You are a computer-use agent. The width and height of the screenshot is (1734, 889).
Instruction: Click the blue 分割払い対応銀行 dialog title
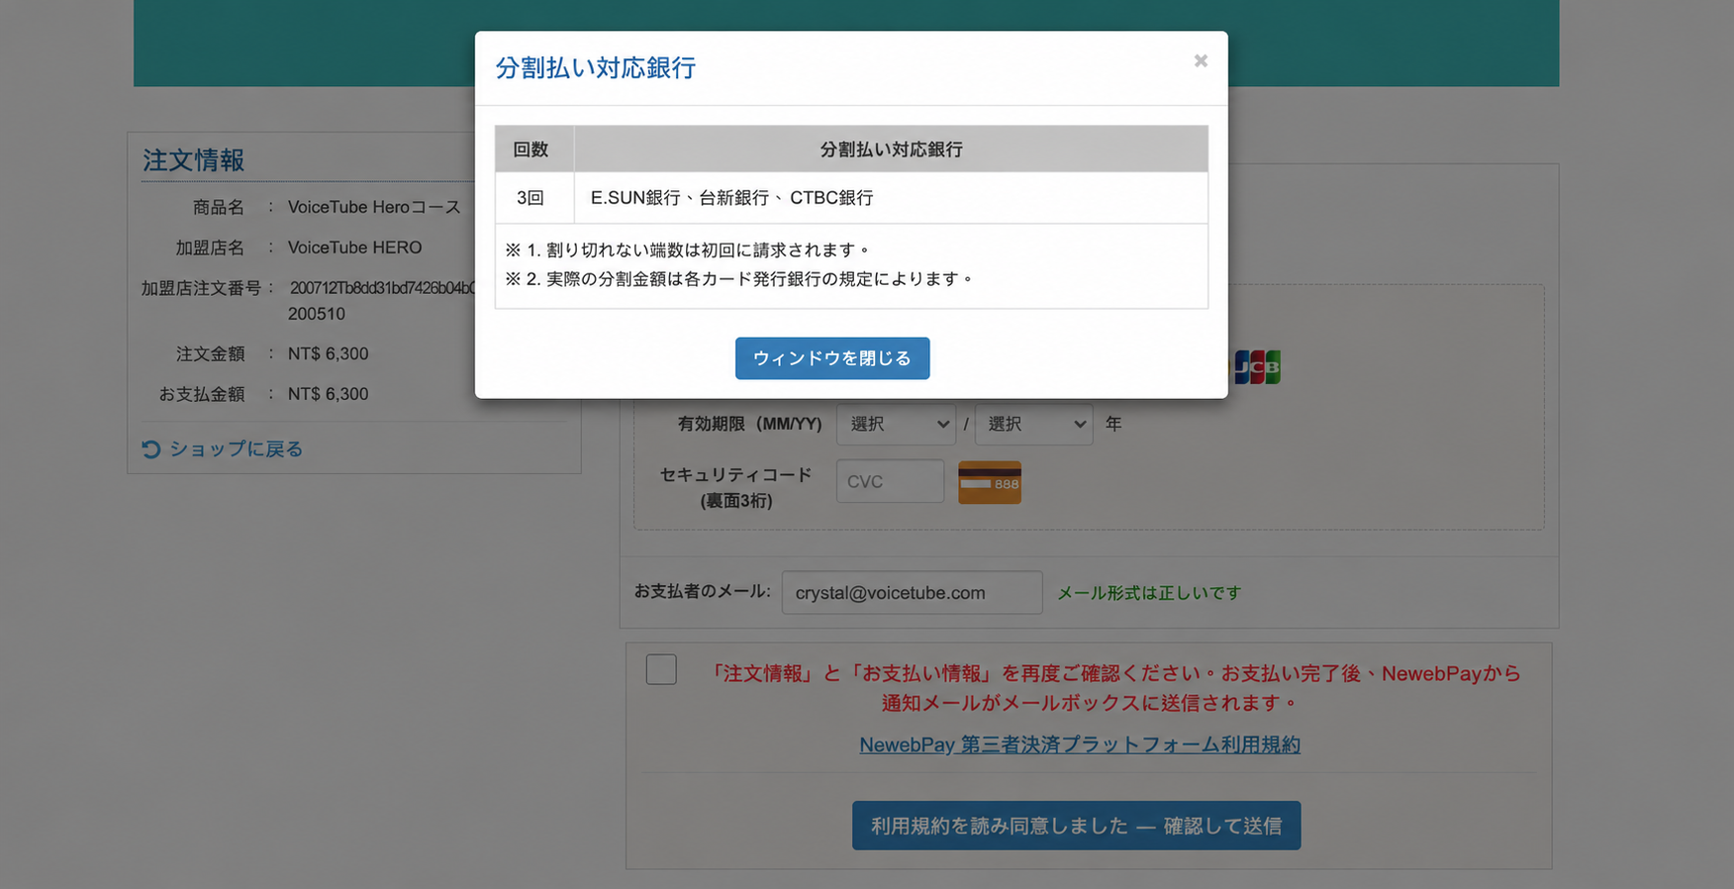(x=596, y=67)
